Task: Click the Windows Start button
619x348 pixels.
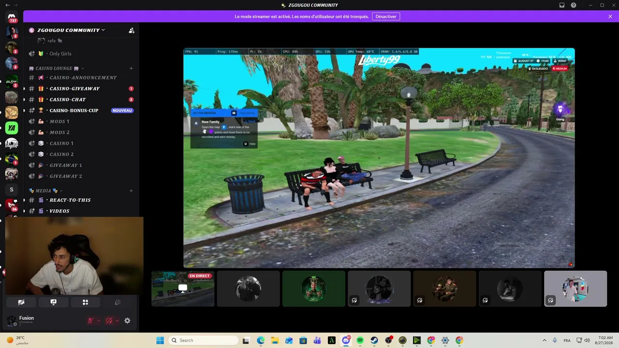Action: pyautogui.click(x=160, y=340)
